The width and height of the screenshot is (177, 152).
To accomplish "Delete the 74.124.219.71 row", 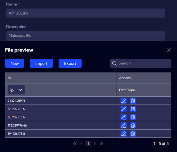I will pos(133,101).
